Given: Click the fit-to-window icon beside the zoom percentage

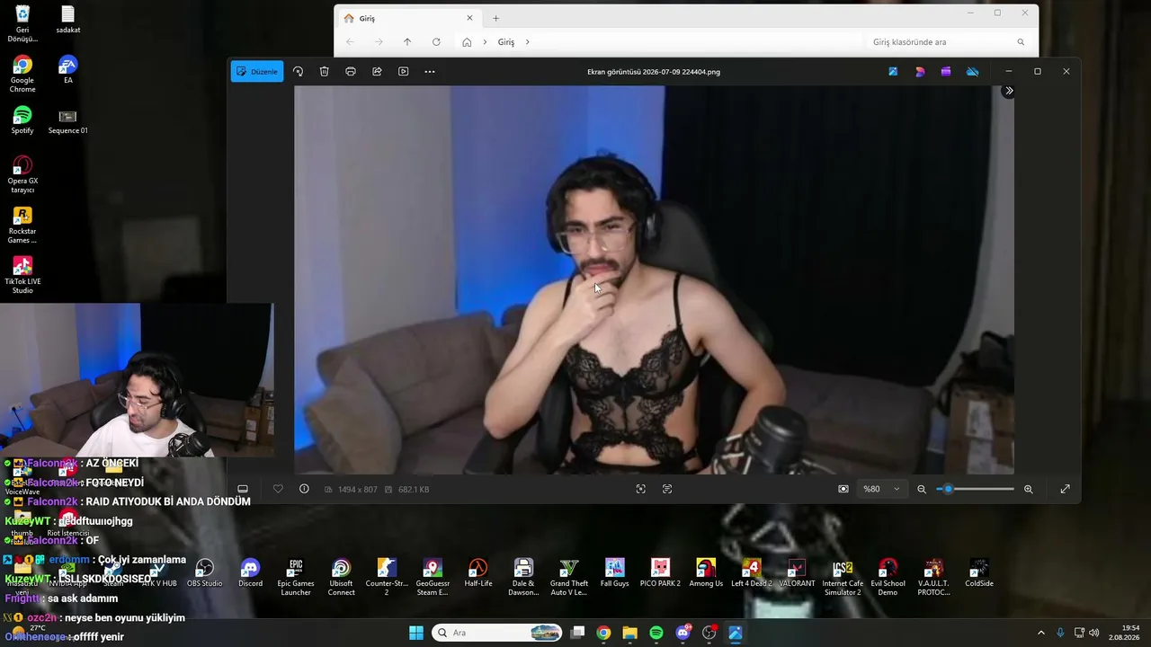Looking at the screenshot, I should pyautogui.click(x=843, y=489).
